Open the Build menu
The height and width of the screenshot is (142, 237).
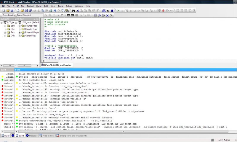pyautogui.click(x=39, y=6)
